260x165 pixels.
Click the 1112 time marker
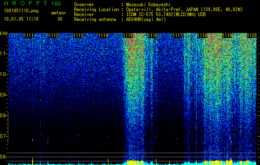tap(54, 35)
